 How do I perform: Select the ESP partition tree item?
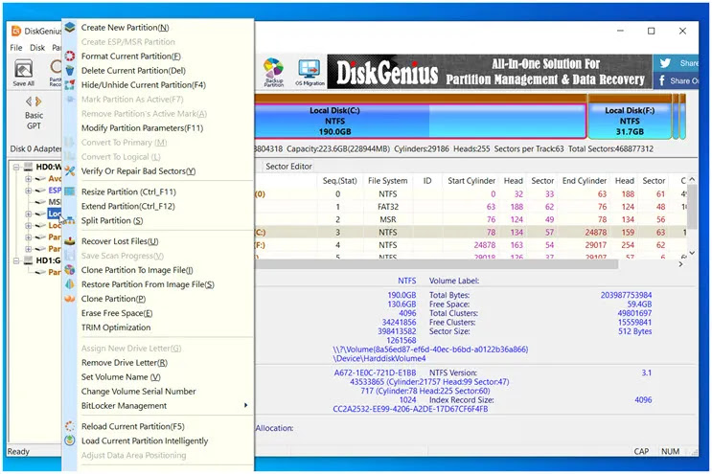(55, 190)
